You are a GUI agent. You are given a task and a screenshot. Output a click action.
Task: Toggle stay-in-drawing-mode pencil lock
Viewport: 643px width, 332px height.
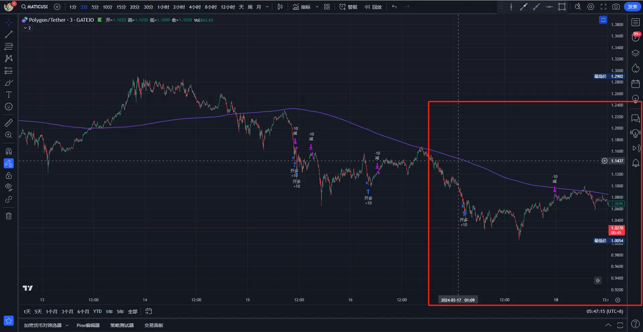pyautogui.click(x=9, y=163)
